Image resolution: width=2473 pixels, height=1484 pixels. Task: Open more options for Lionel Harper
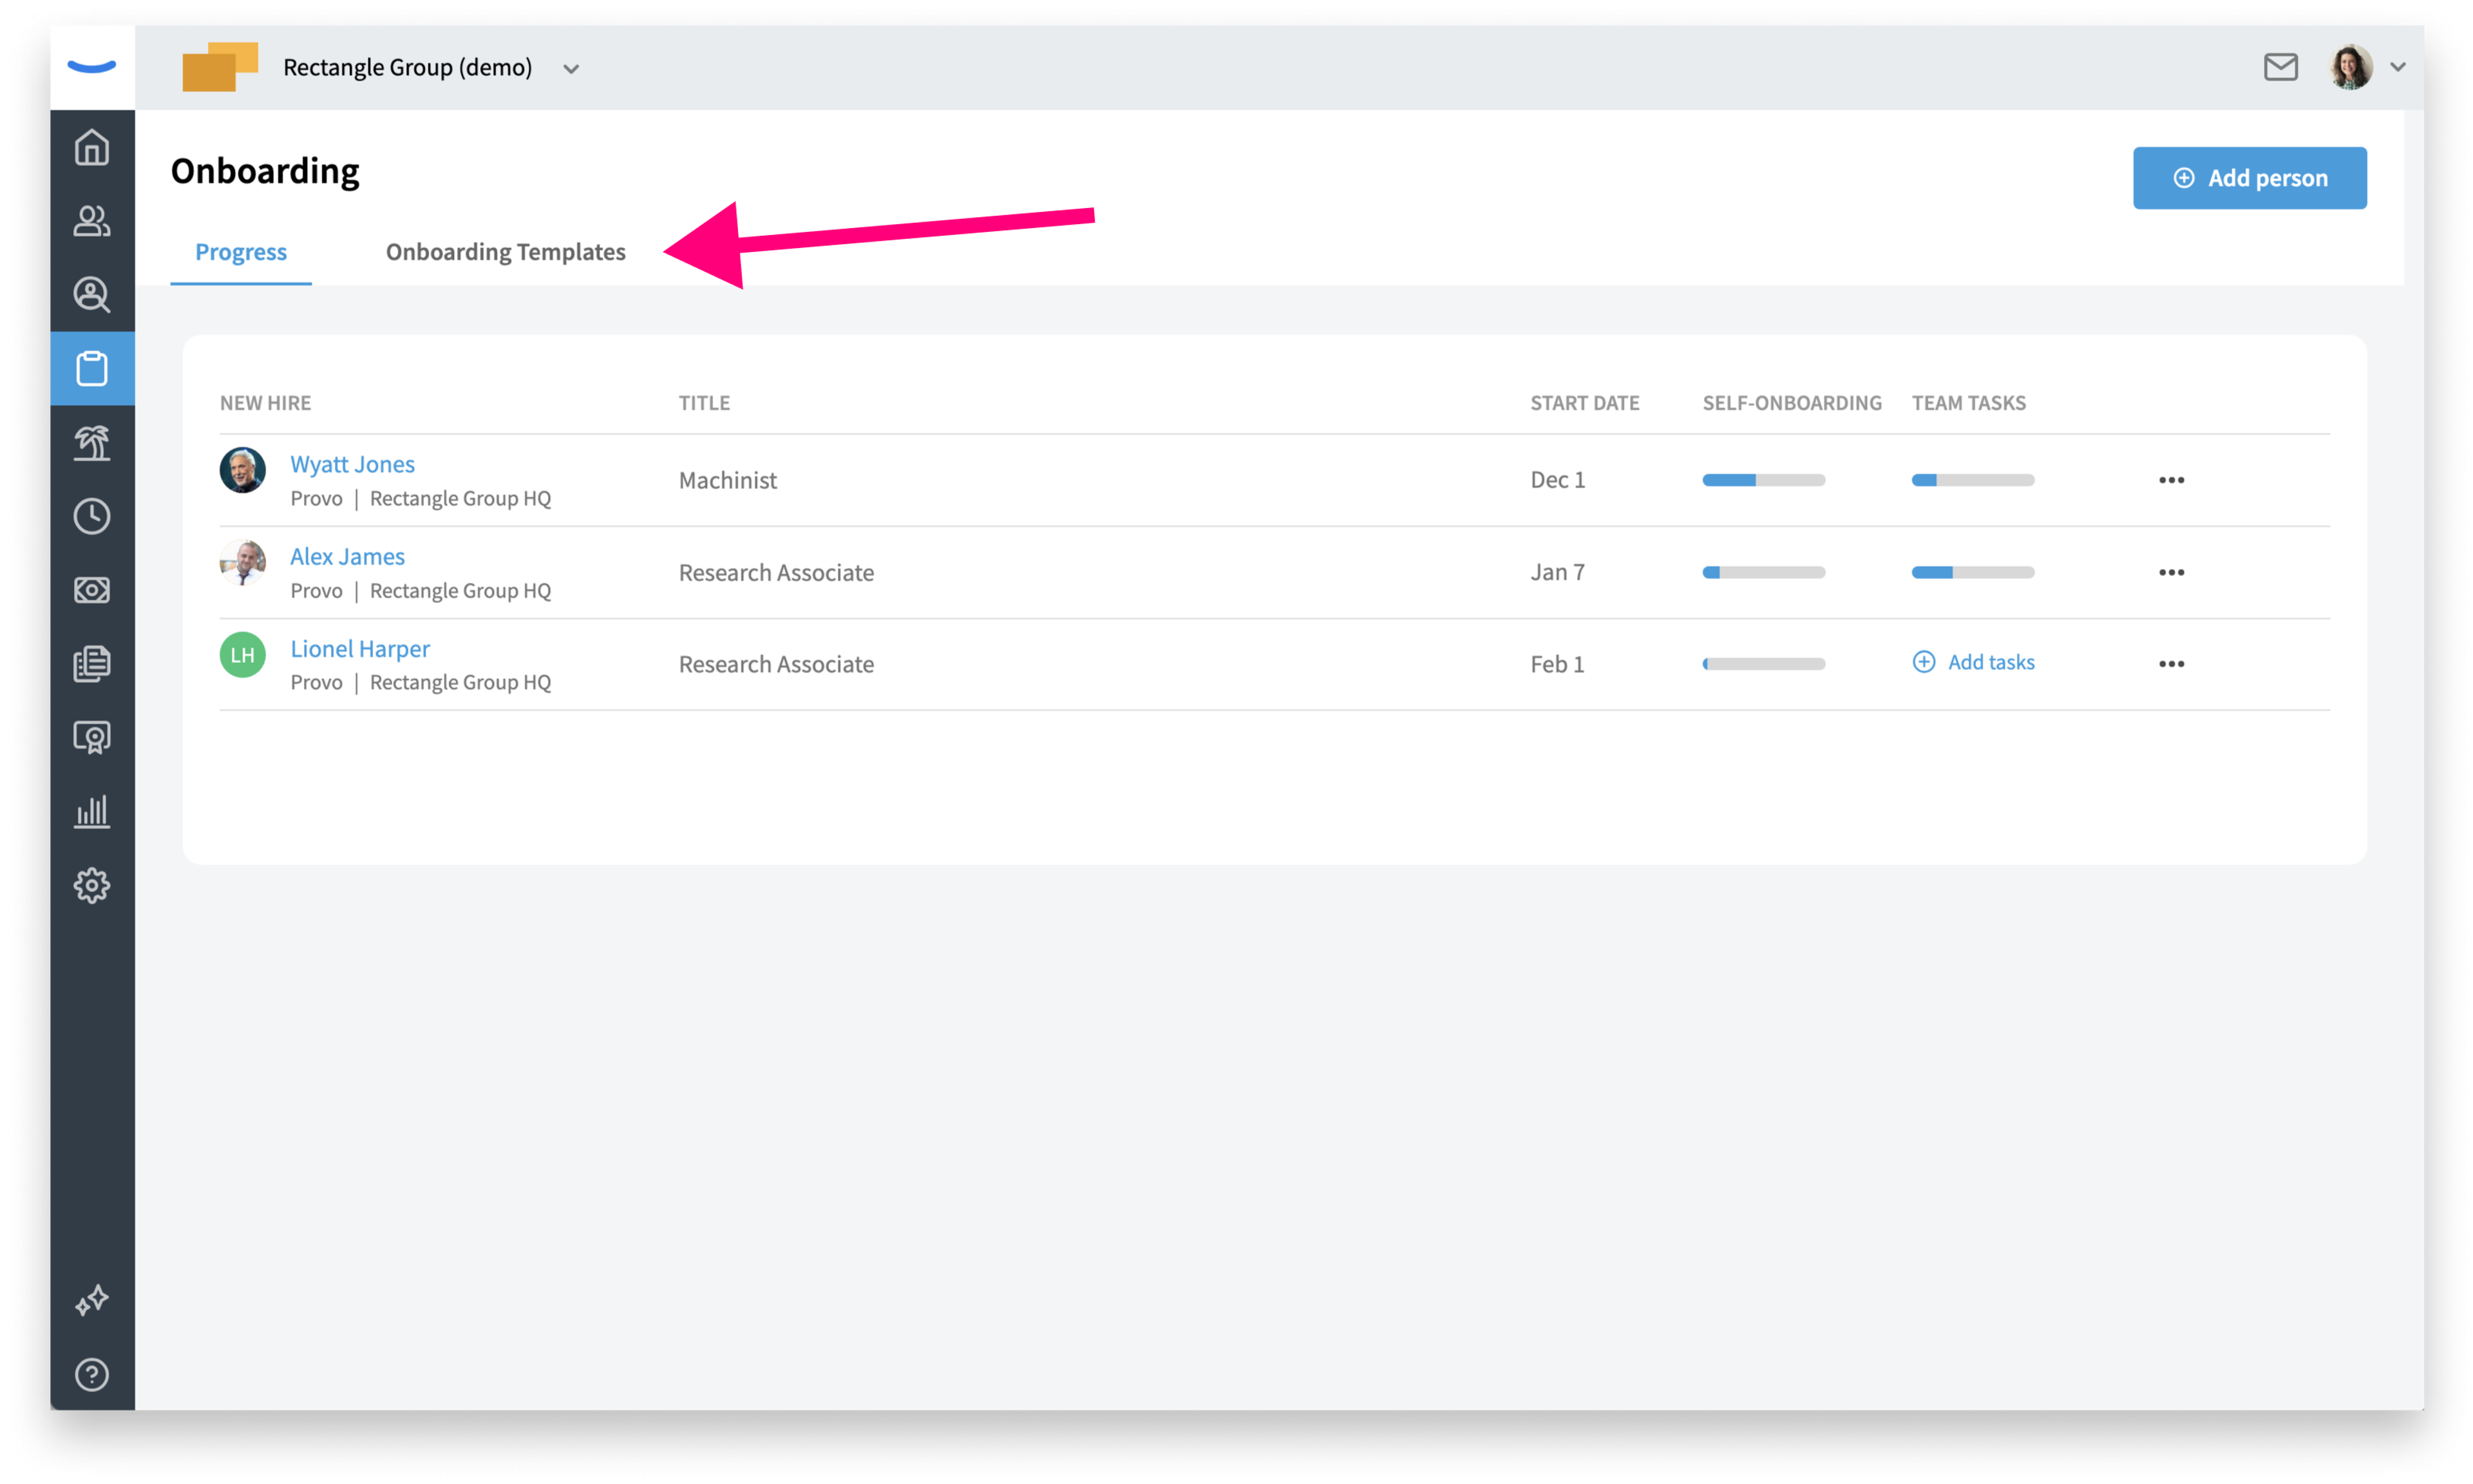point(2171,664)
